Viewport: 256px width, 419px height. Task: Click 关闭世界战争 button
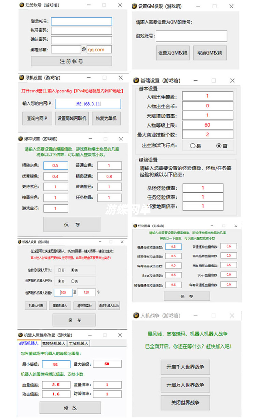pyautogui.click(x=185, y=403)
